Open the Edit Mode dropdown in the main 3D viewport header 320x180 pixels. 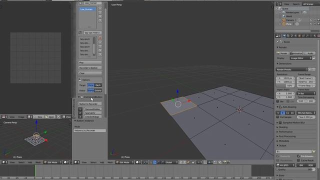[124, 162]
